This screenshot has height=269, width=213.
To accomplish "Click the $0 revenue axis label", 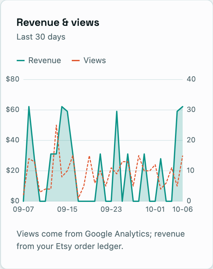I will point(15,201).
